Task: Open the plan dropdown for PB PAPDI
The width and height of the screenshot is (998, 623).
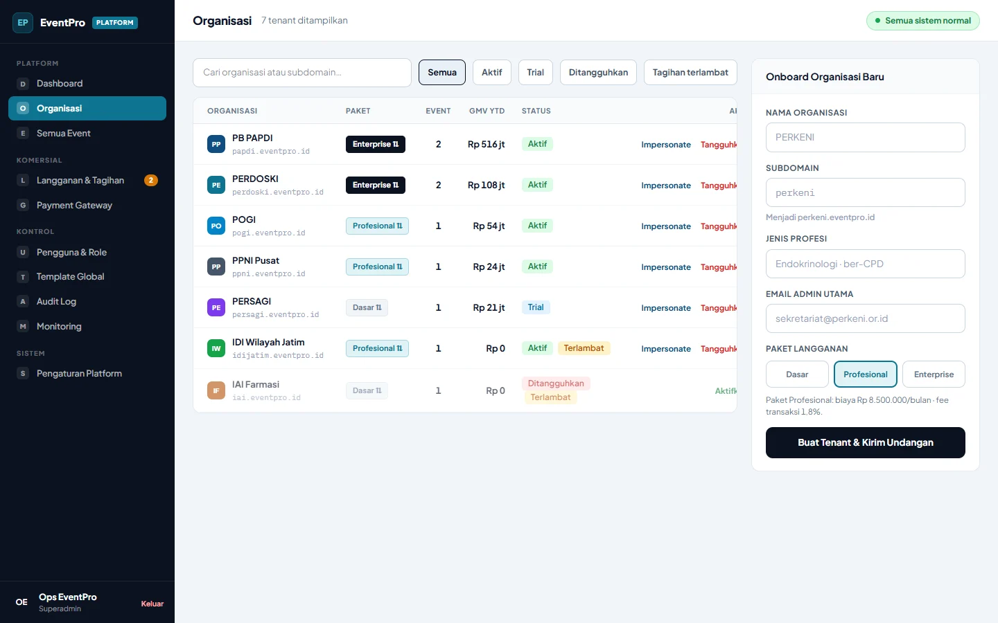Action: [x=376, y=144]
